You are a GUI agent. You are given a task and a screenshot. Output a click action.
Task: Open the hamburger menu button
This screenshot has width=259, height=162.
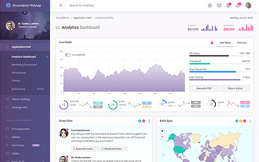point(60,6)
